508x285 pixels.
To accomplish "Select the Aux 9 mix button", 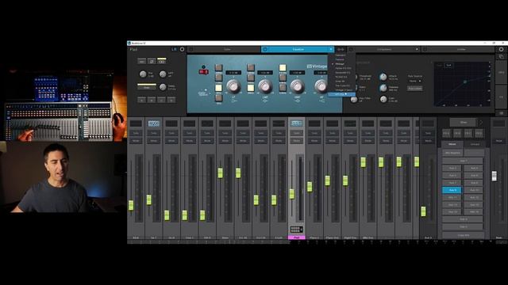I will point(452,190).
